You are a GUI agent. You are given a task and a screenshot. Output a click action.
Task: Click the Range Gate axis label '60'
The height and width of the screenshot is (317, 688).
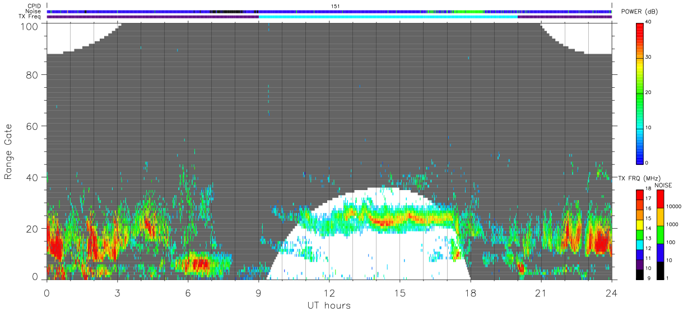tap(32, 126)
